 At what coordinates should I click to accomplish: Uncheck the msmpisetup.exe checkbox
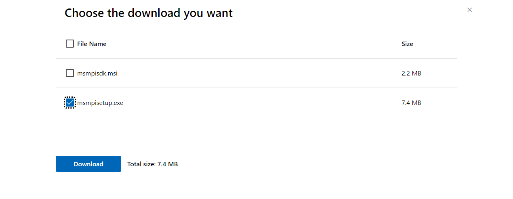70,103
